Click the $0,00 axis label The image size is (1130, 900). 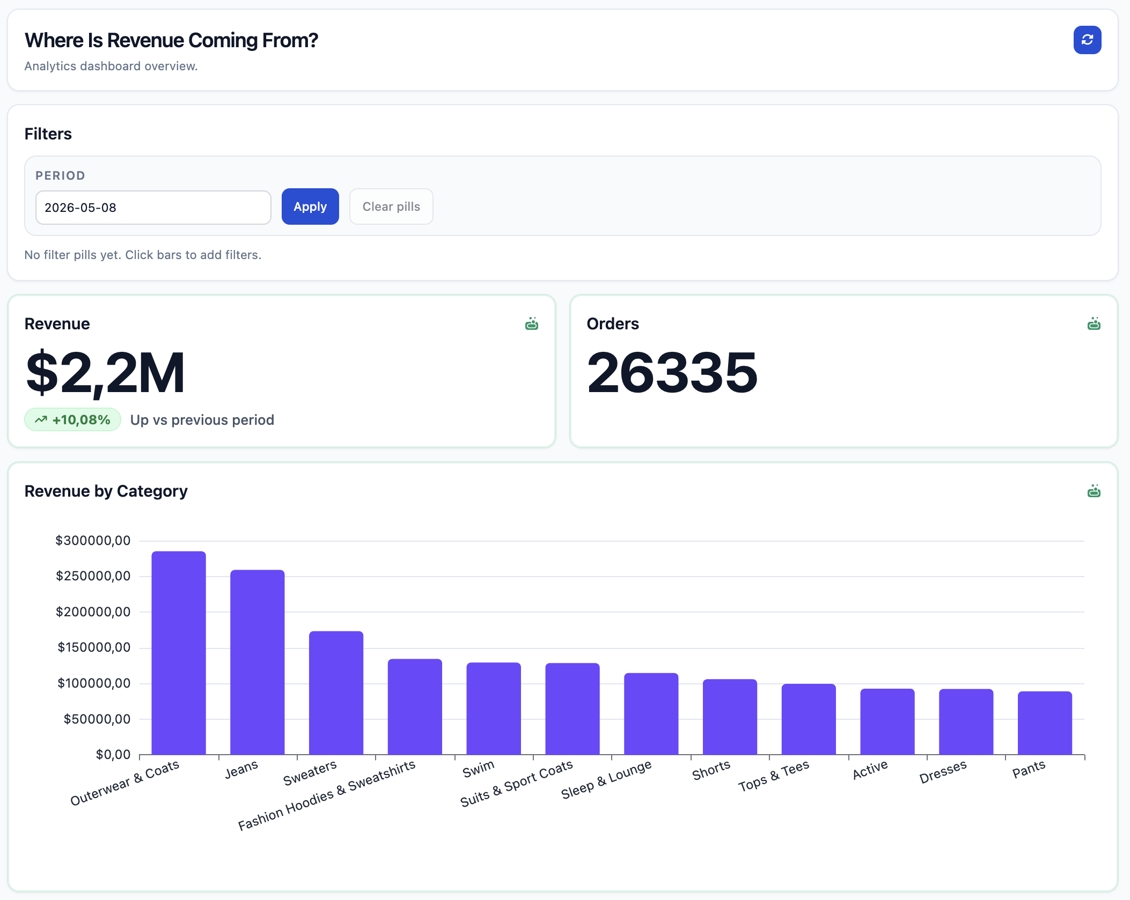pos(113,754)
